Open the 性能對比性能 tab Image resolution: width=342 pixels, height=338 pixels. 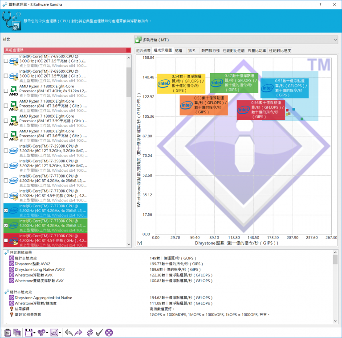(x=234, y=51)
